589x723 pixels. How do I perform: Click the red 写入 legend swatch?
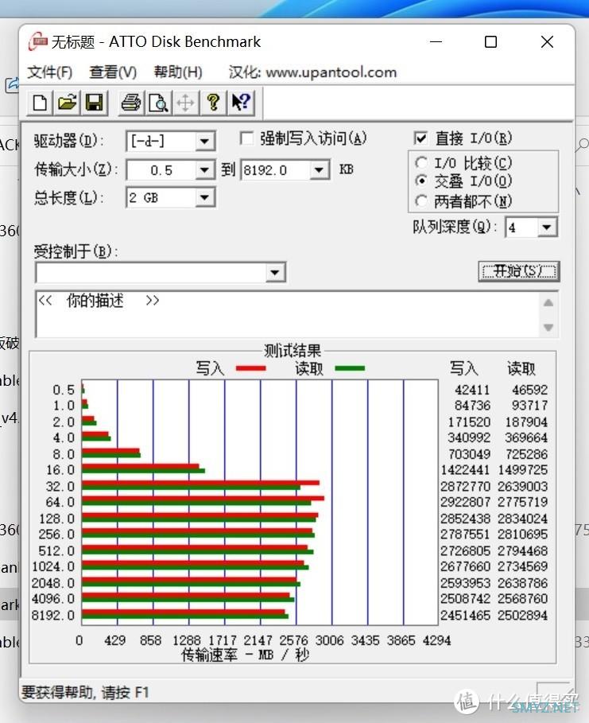point(250,368)
